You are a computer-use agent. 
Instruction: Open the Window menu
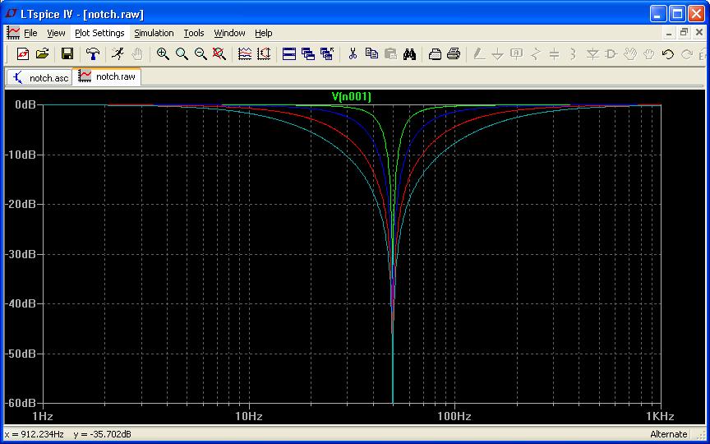tap(229, 33)
